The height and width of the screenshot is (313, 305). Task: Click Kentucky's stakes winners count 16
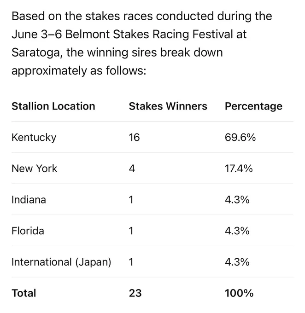pyautogui.click(x=134, y=137)
